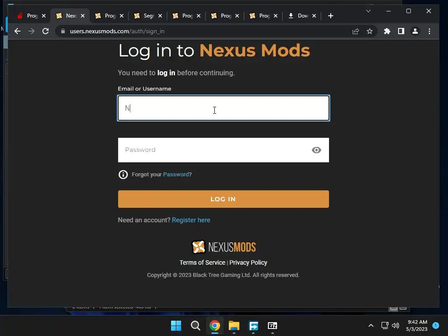The height and width of the screenshot is (336, 448).
Task: View site info via the padlock icon
Action: pos(63,31)
